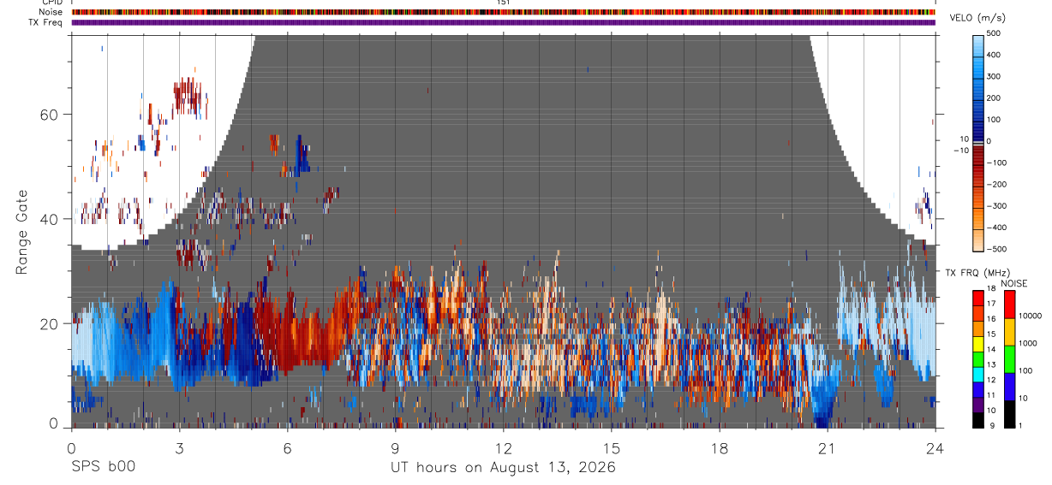Click the UT hours on August 13, 2026 title
The image size is (1052, 485).
(503, 467)
